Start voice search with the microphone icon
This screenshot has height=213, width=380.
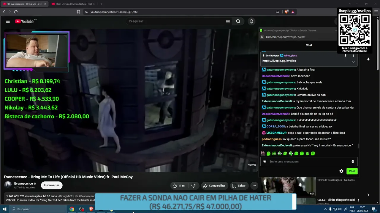pyautogui.click(x=251, y=21)
